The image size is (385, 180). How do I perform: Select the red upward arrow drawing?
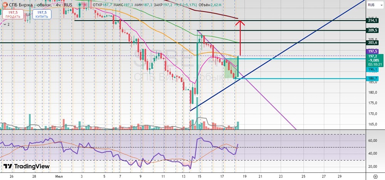click(240, 38)
